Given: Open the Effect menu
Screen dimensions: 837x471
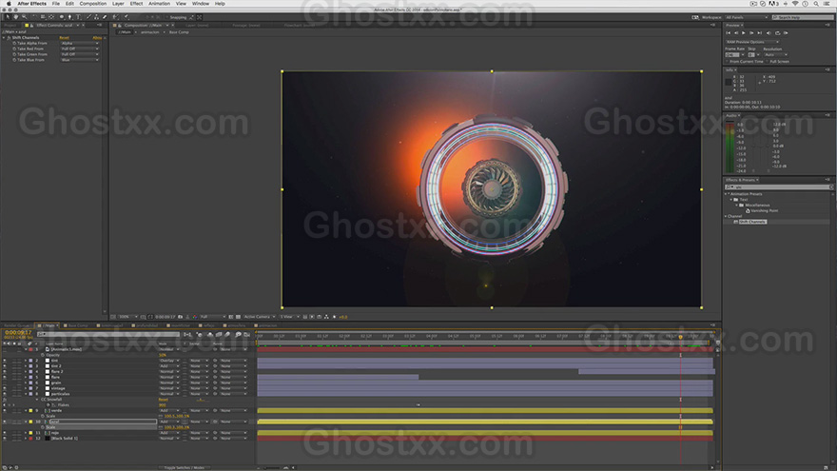Looking at the screenshot, I should [136, 4].
